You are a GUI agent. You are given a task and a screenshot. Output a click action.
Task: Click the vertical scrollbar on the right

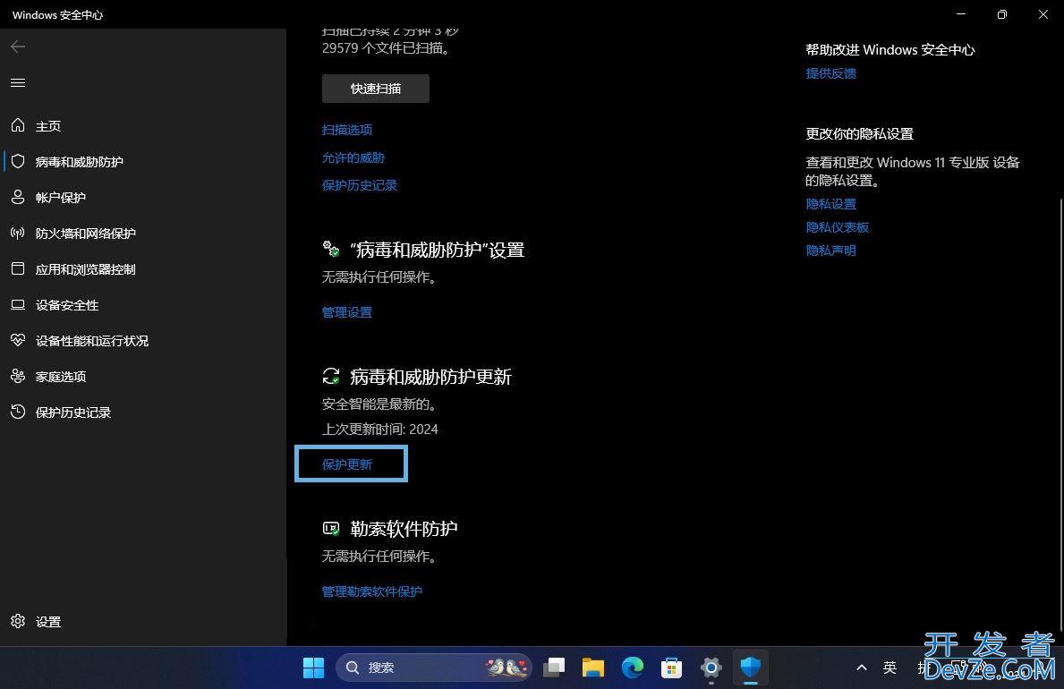pyautogui.click(x=1060, y=414)
